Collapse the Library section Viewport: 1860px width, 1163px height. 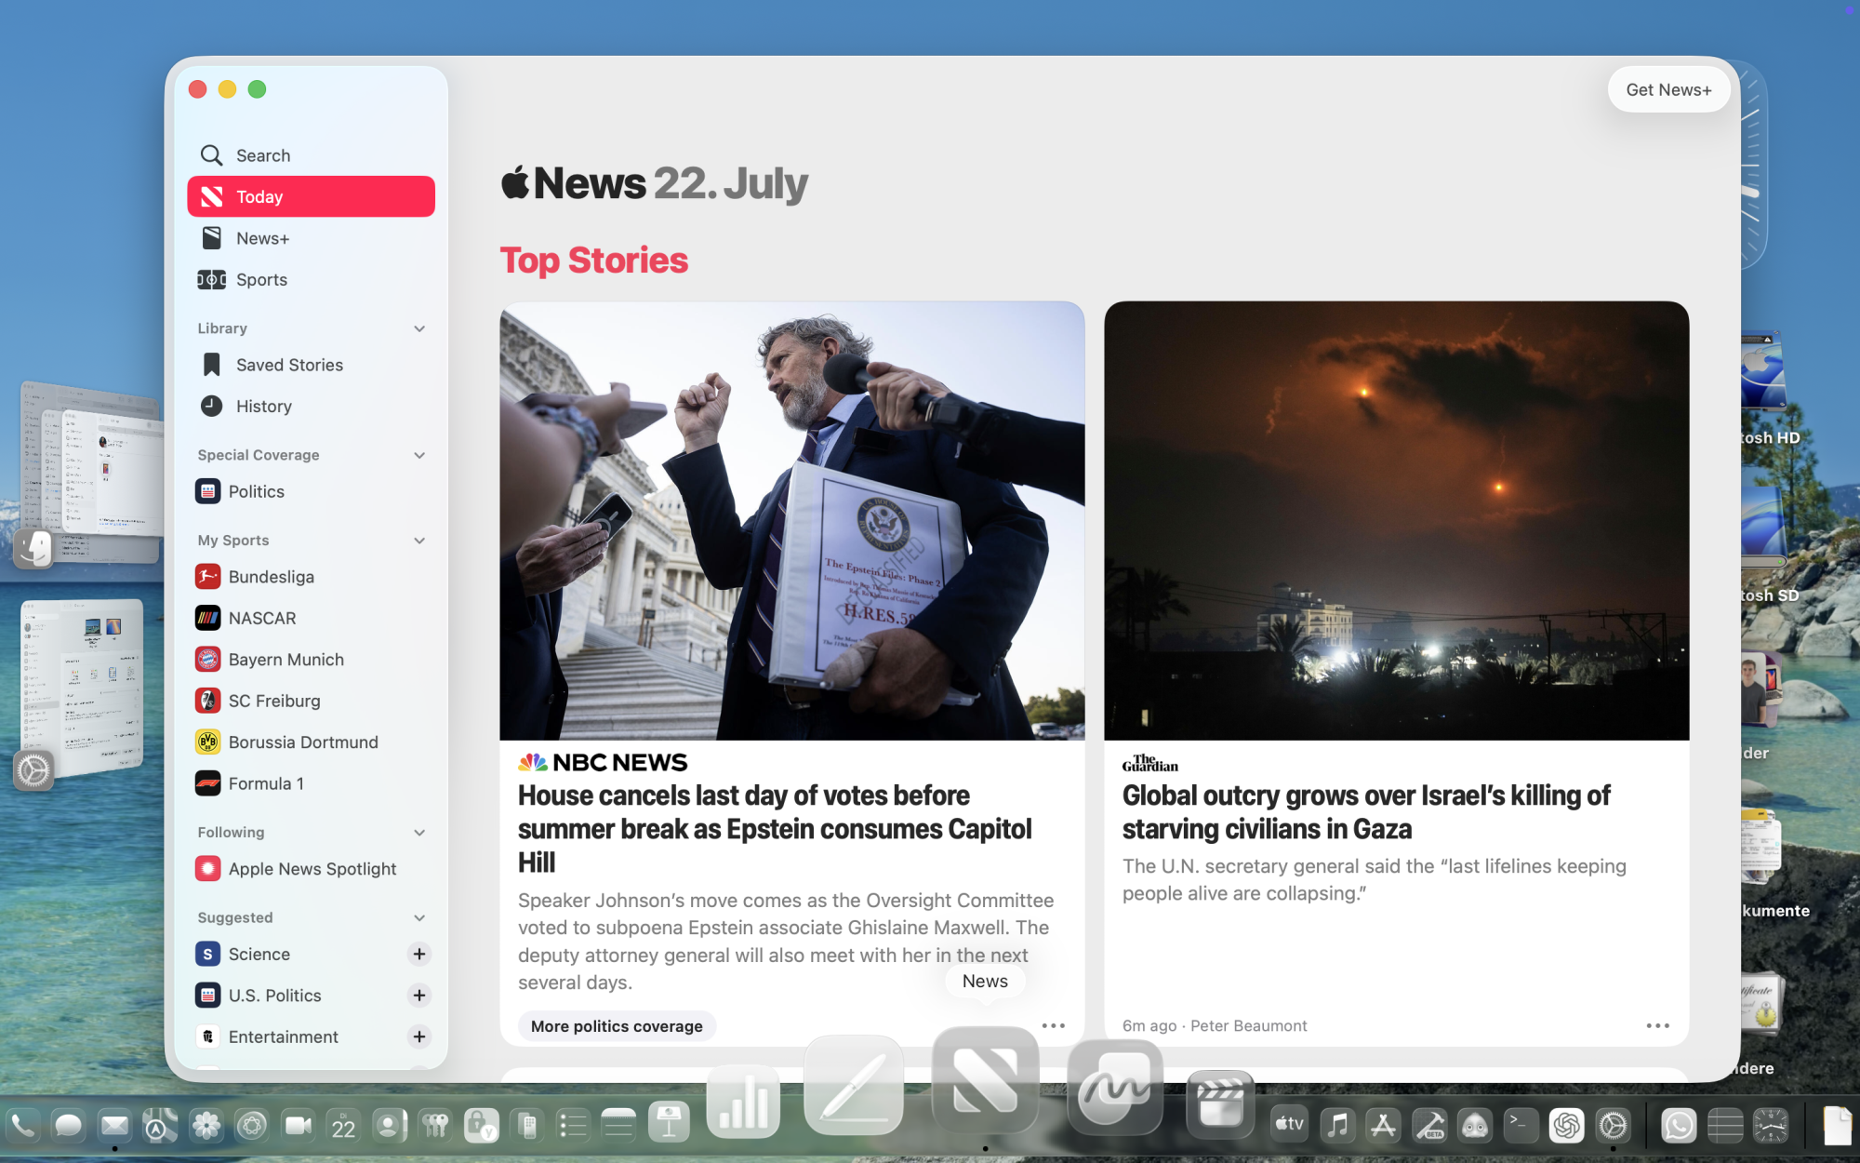(419, 328)
